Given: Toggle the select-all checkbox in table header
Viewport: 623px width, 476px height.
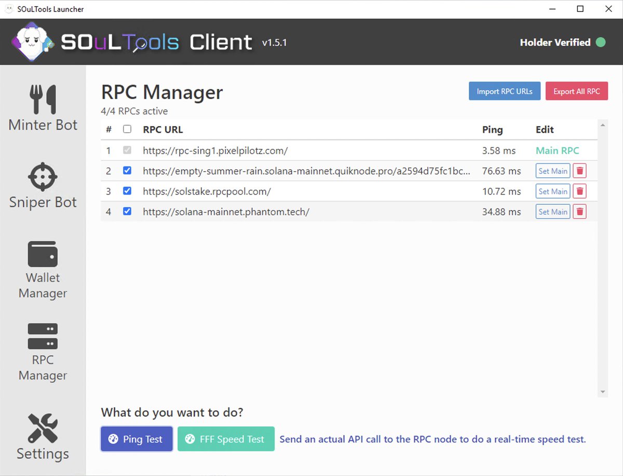Looking at the screenshot, I should click(x=127, y=129).
